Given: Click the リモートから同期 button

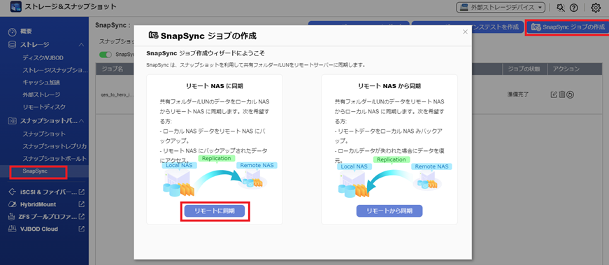Looking at the screenshot, I should coord(389,210).
